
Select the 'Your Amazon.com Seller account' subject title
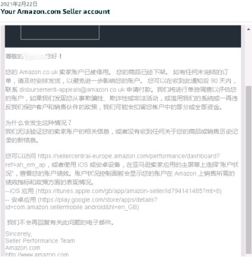pyautogui.click(x=55, y=11)
